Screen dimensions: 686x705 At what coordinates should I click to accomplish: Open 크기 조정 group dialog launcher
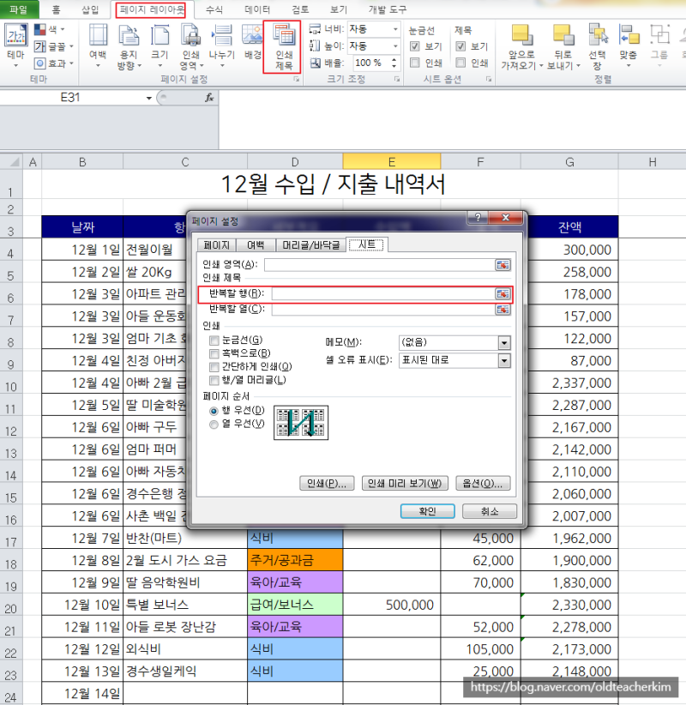(397, 79)
